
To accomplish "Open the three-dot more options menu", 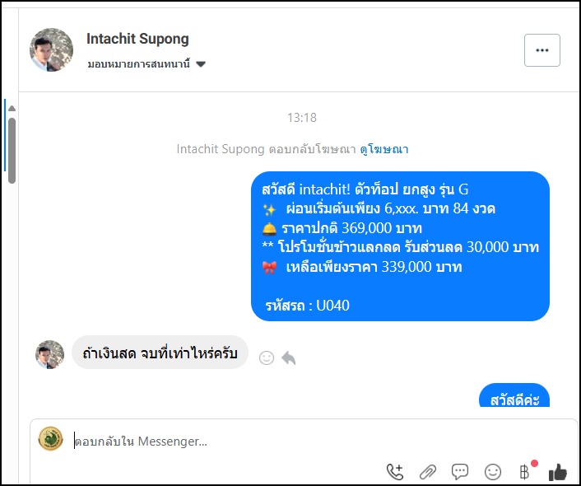I will coord(542,50).
